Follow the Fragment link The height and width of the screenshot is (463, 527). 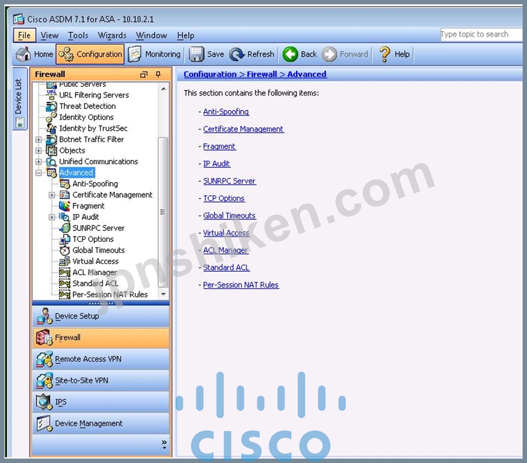219,147
